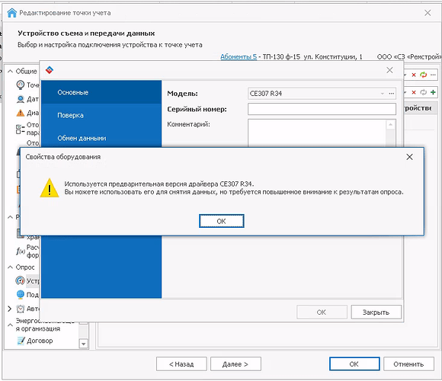Viewport: 442px width, 381px height.
Task: Select the Расч... formula f(x) icon item
Action: 21,251
